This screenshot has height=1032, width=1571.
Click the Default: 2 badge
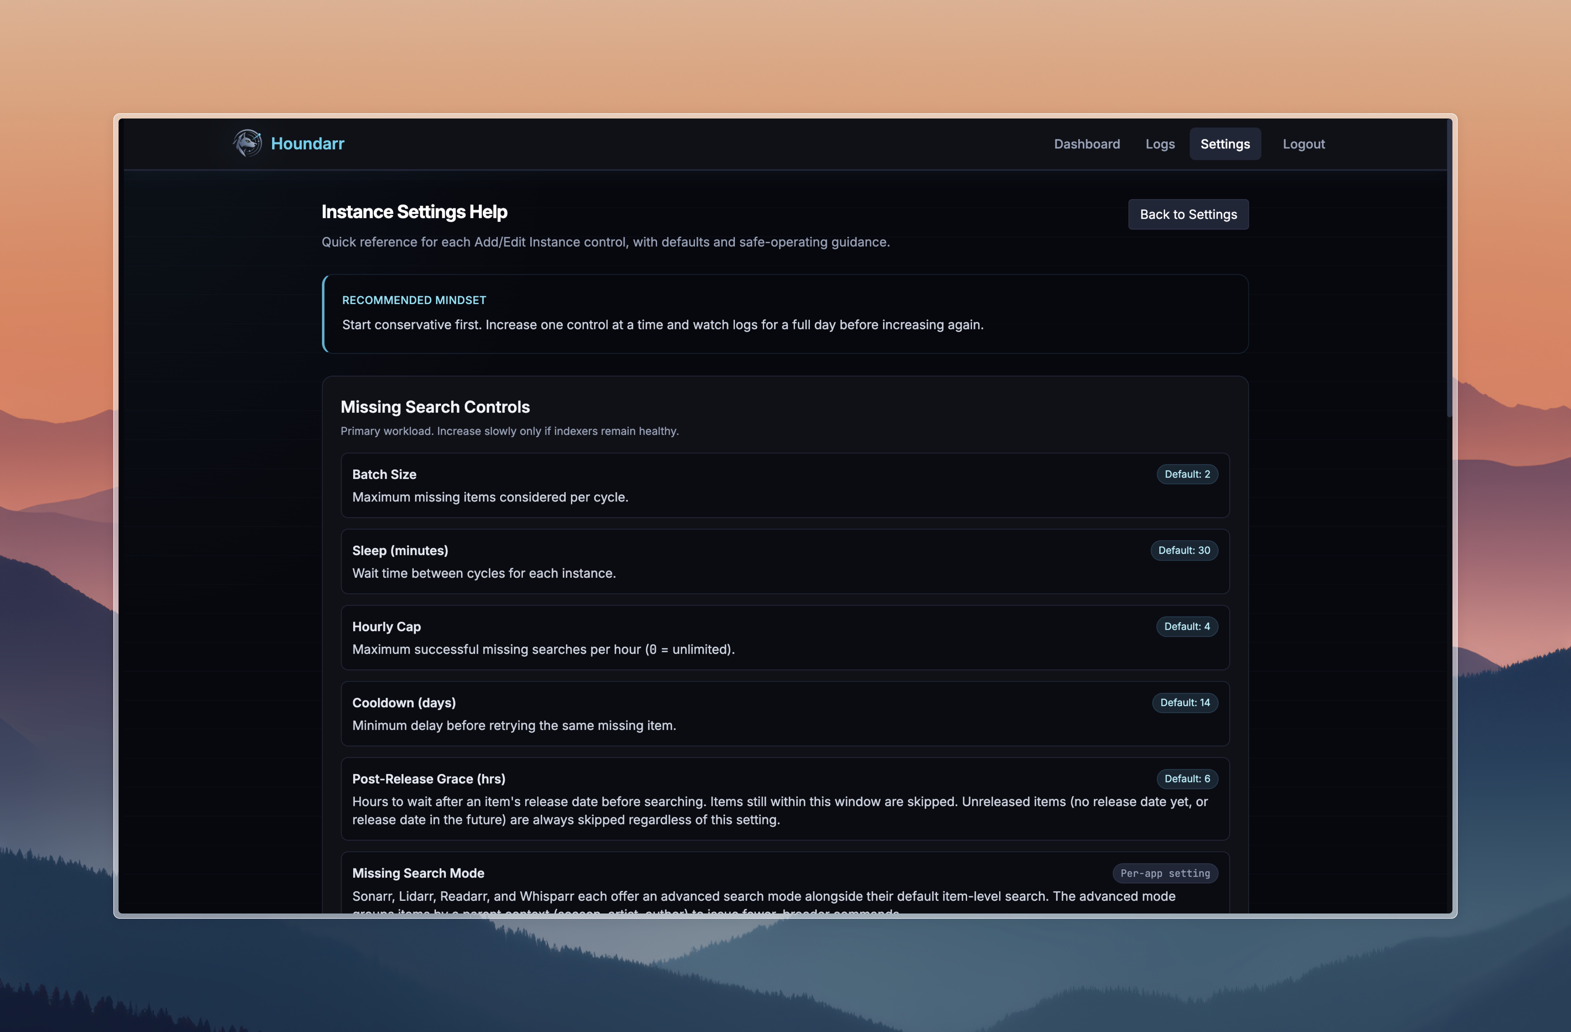pyautogui.click(x=1187, y=474)
